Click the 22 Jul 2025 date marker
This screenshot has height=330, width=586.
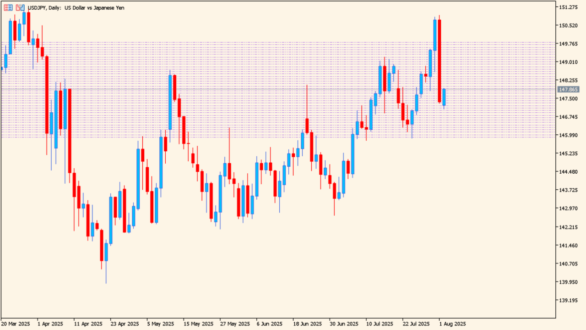(x=417, y=324)
